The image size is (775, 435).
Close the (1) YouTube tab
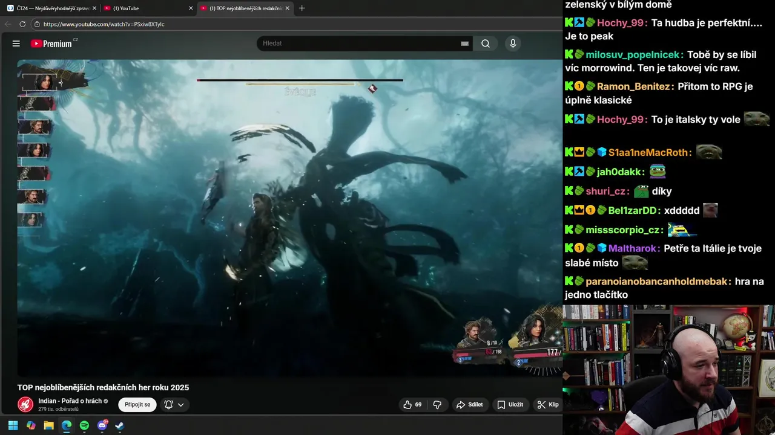[x=191, y=8]
